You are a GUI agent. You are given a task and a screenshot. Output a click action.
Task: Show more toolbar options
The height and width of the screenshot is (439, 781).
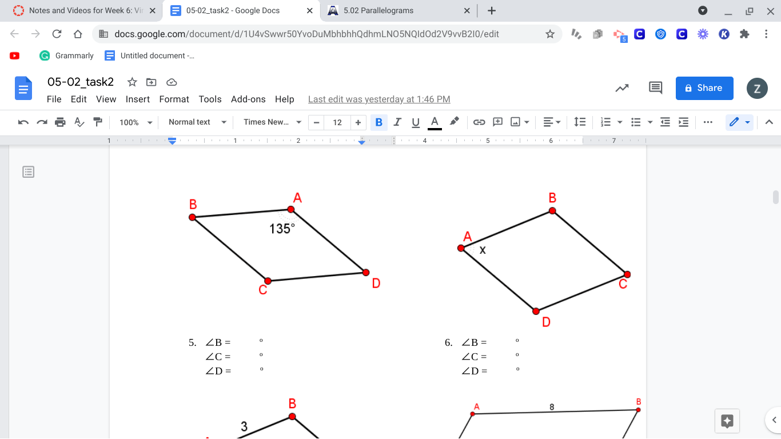pos(708,122)
